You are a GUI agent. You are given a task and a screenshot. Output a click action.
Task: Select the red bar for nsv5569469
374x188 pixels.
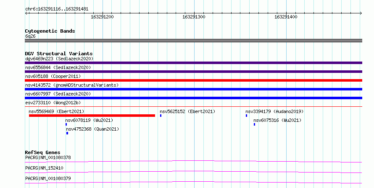pyautogui.click(x=92, y=116)
